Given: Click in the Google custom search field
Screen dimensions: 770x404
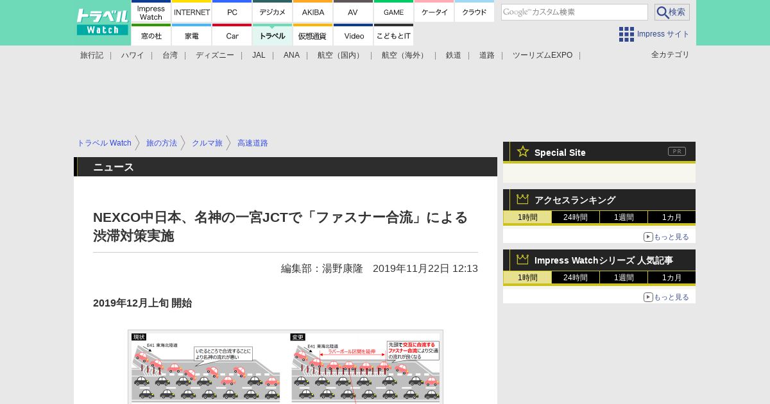Looking at the screenshot, I should [x=574, y=12].
